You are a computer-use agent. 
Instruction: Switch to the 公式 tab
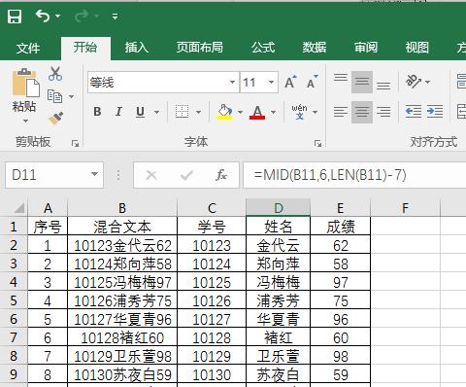pos(263,48)
